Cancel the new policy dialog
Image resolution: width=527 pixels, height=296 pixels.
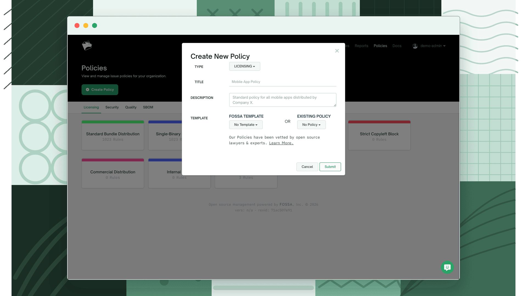pyautogui.click(x=307, y=167)
